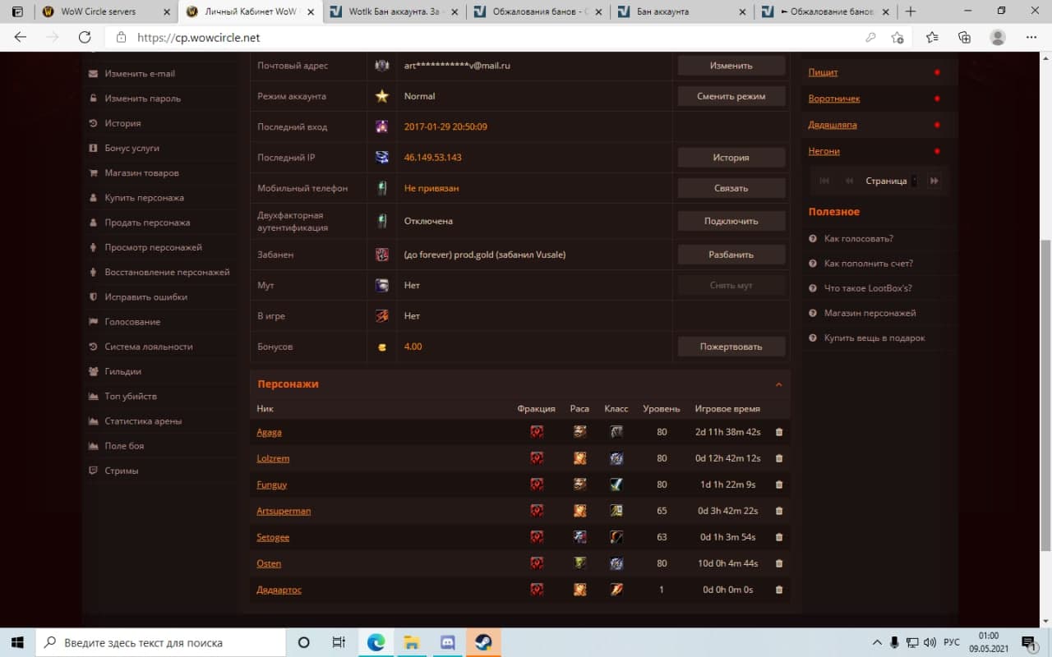The width and height of the screenshot is (1052, 657).
Task: Click the next page arrow in pagination
Action: pos(934,181)
